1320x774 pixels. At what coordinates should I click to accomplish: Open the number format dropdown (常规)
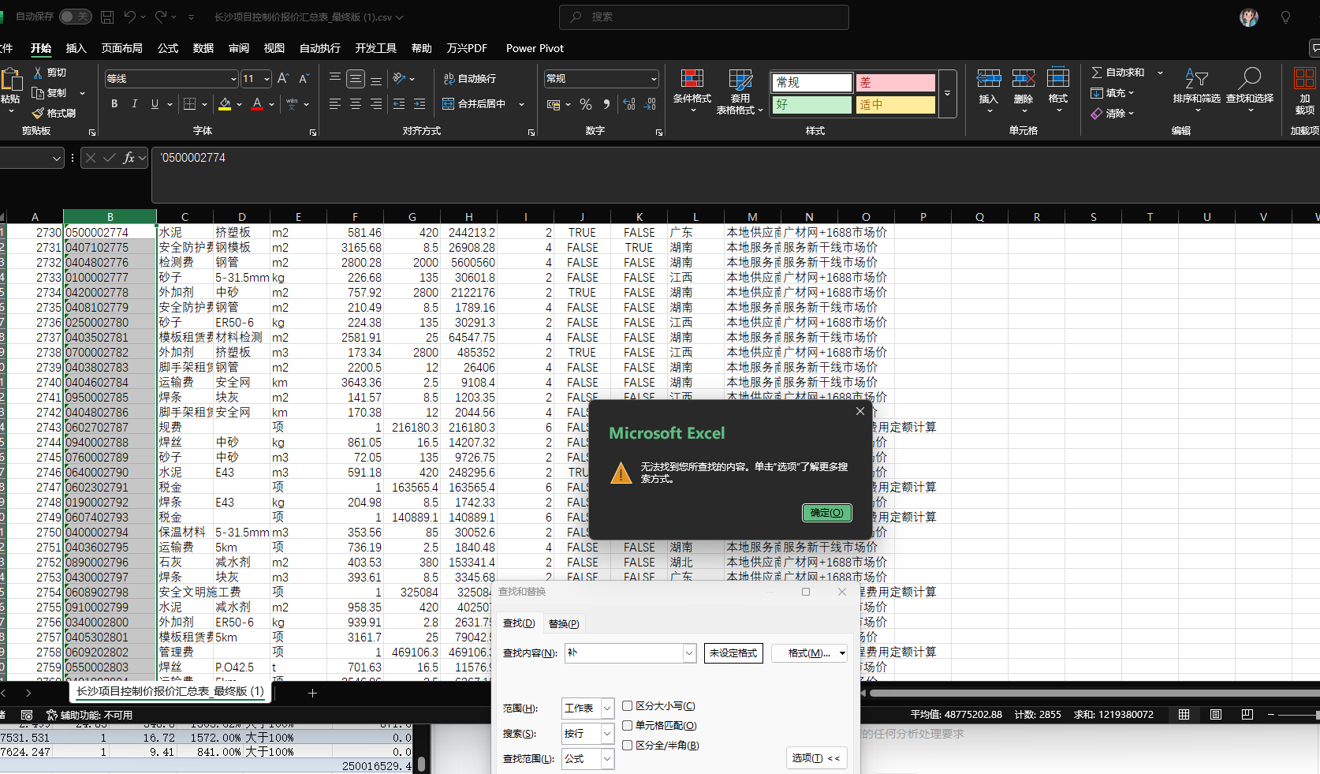(x=654, y=79)
